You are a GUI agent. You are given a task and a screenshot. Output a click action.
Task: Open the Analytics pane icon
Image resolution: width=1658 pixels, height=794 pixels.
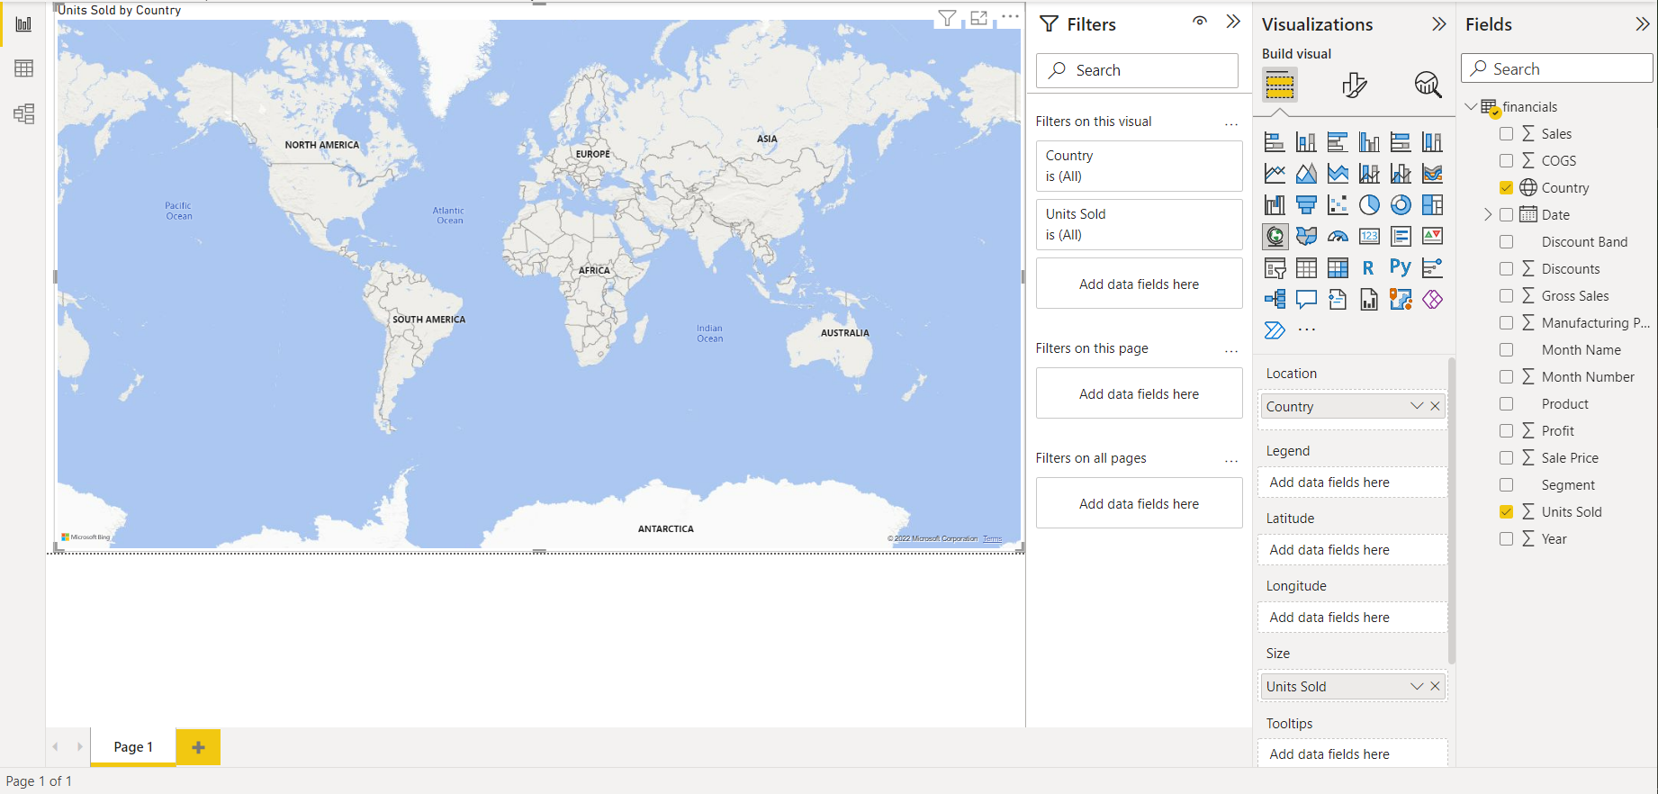coord(1428,86)
